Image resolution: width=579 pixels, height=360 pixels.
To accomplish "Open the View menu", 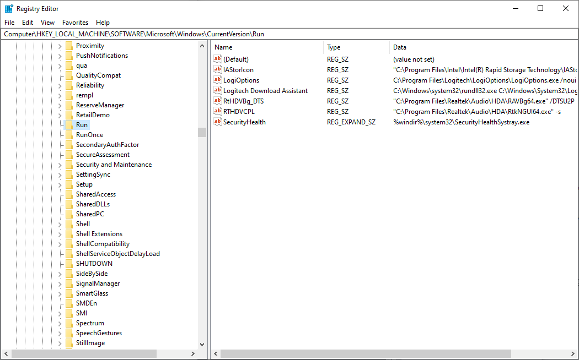I will (x=47, y=23).
